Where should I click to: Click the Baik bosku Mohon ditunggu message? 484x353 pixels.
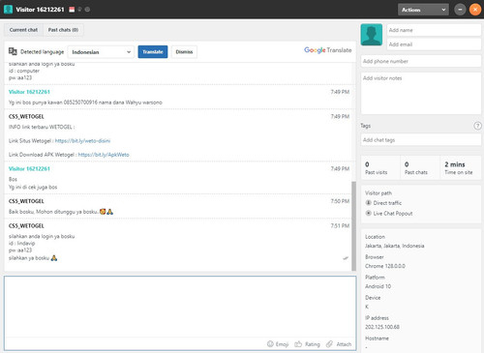pyautogui.click(x=61, y=212)
